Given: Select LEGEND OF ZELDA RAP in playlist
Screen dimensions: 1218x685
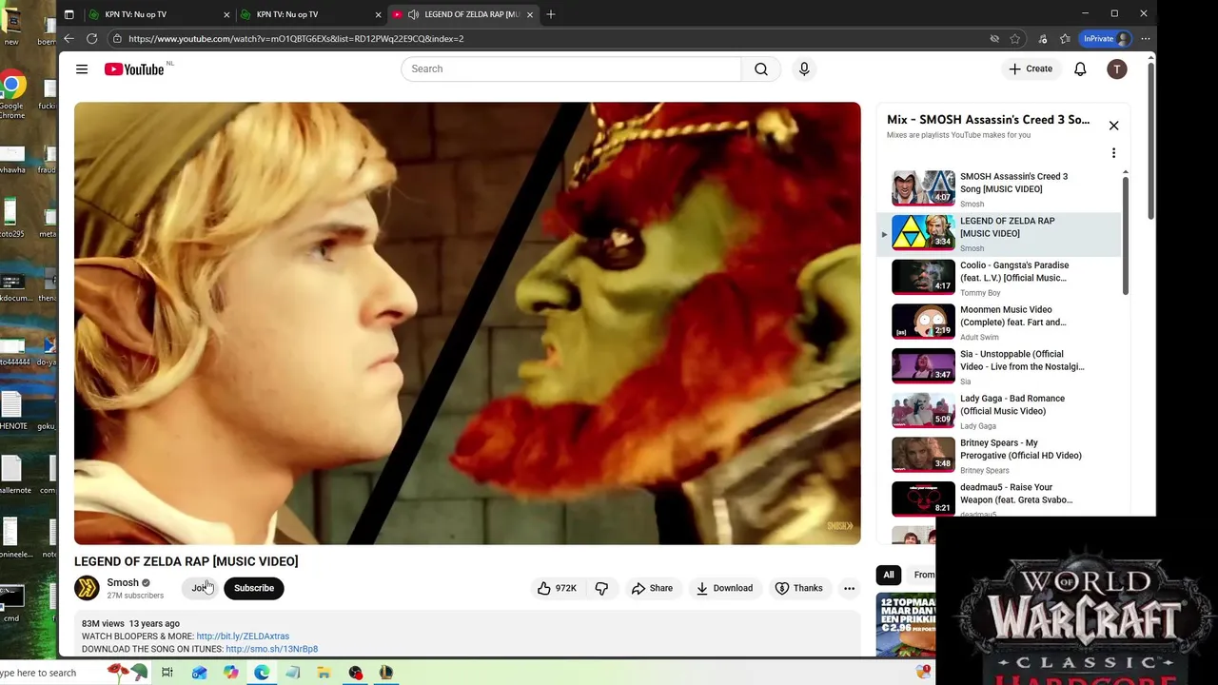Looking at the screenshot, I should [x=999, y=233].
